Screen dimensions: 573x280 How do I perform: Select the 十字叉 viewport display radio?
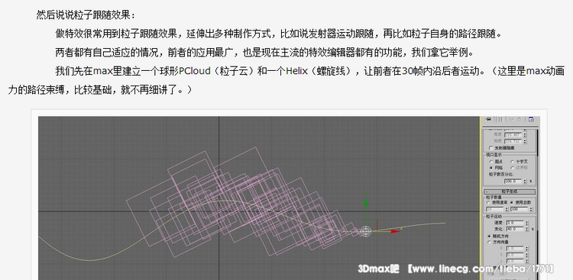click(x=513, y=162)
